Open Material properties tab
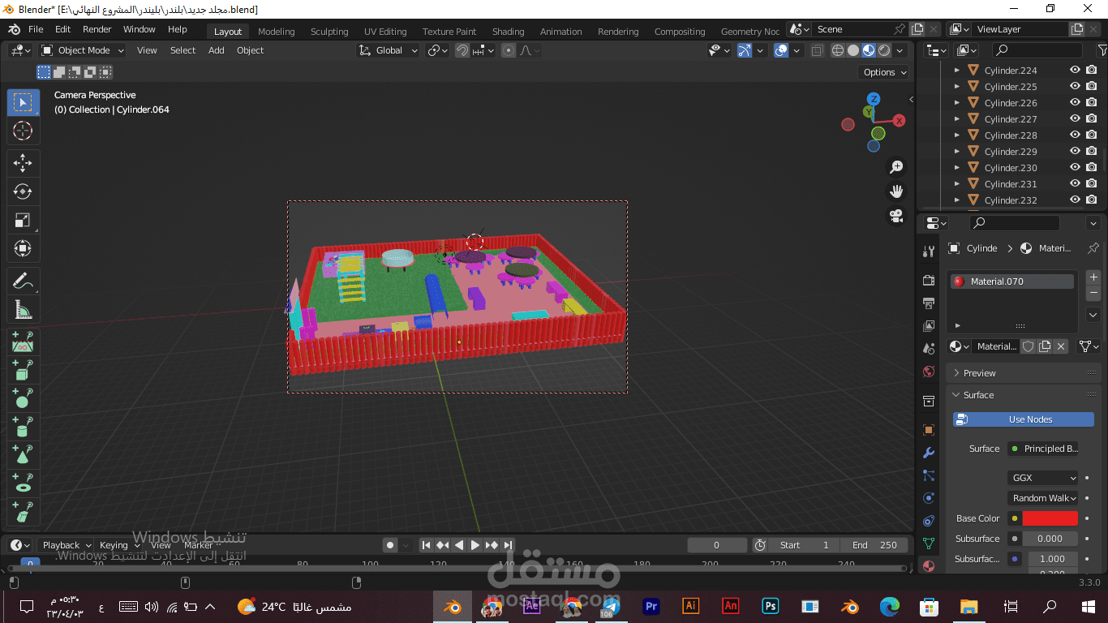 coord(929,566)
